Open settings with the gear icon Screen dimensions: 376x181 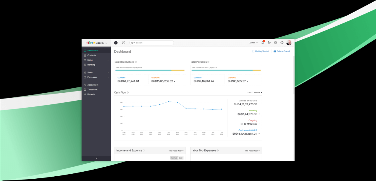click(x=275, y=43)
